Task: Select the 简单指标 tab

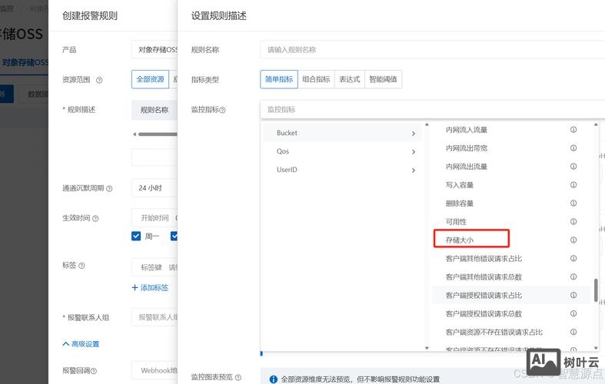Action: pos(279,79)
